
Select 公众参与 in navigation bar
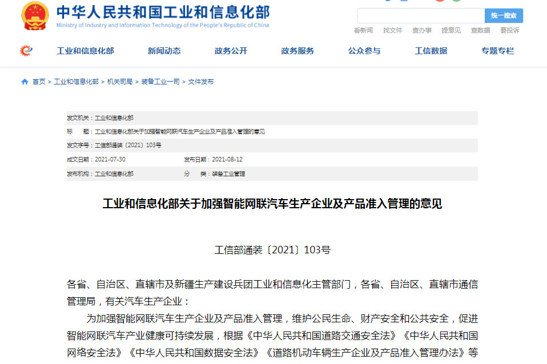pyautogui.click(x=364, y=51)
